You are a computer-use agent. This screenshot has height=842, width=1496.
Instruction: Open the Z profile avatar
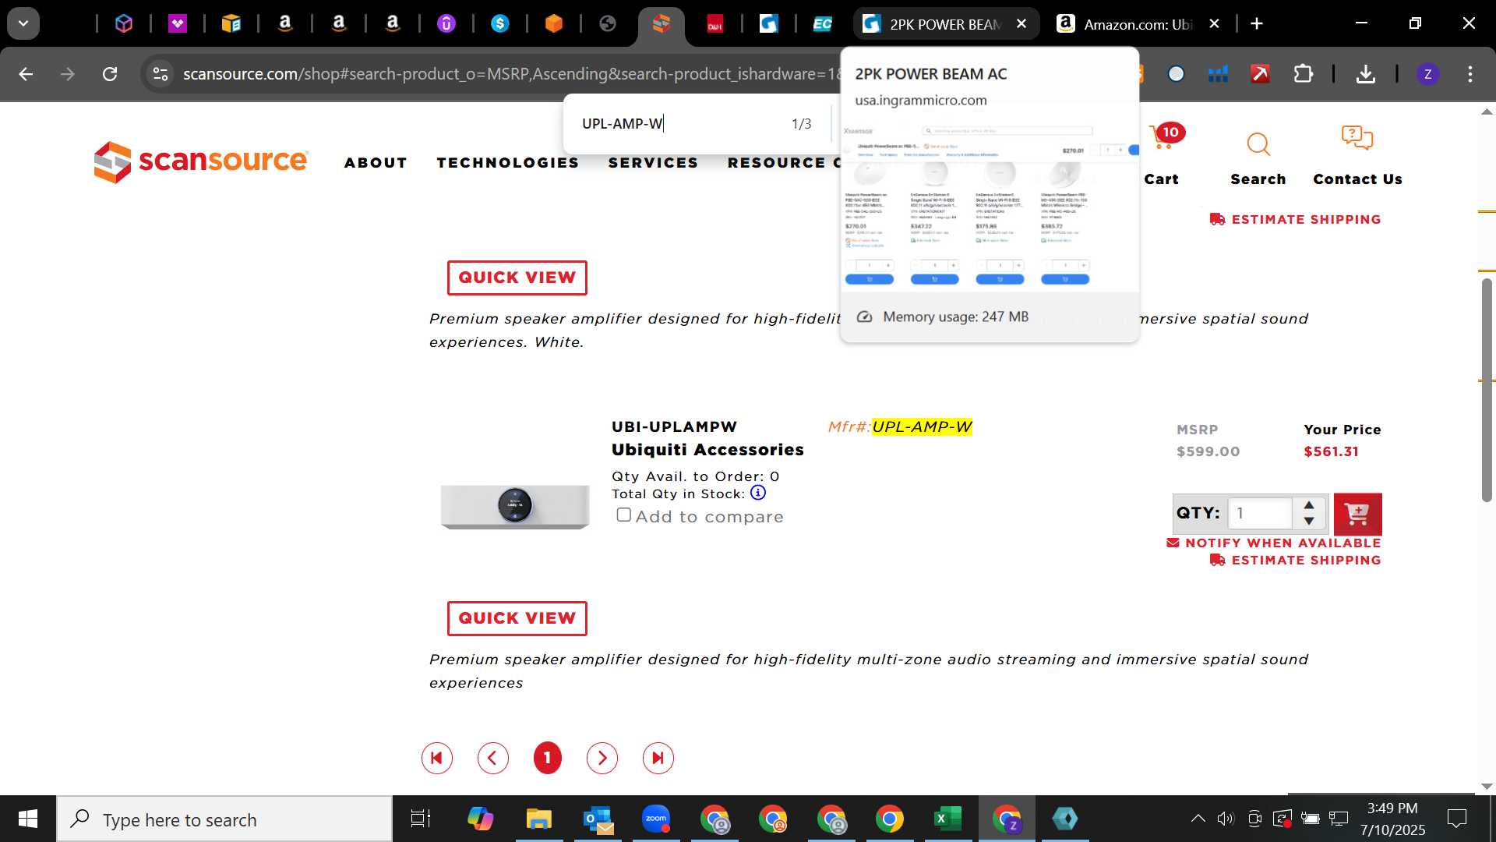click(x=1427, y=74)
